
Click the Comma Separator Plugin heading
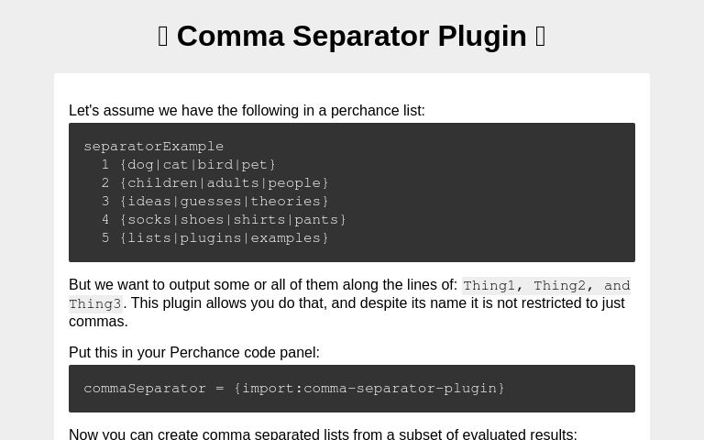click(x=352, y=36)
